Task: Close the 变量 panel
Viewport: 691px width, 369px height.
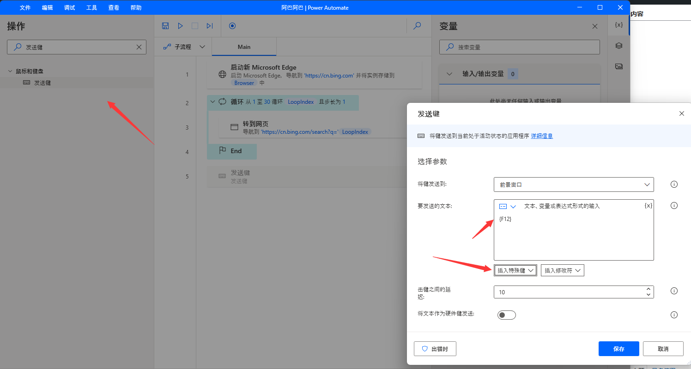Action: click(x=595, y=27)
